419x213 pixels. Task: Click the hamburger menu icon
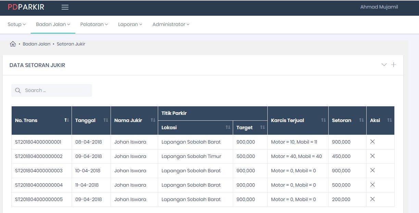tap(65, 7)
